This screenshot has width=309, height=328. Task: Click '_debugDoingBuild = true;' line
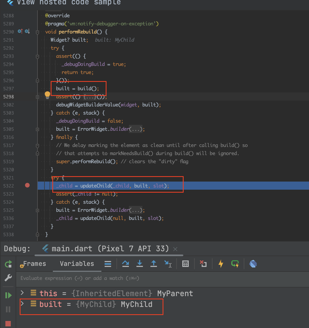tap(94, 64)
